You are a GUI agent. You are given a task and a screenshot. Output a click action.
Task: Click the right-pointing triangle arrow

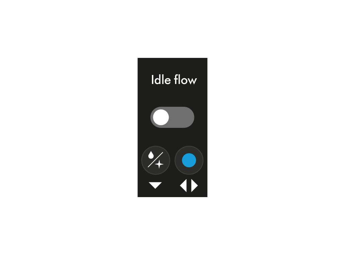point(194,186)
